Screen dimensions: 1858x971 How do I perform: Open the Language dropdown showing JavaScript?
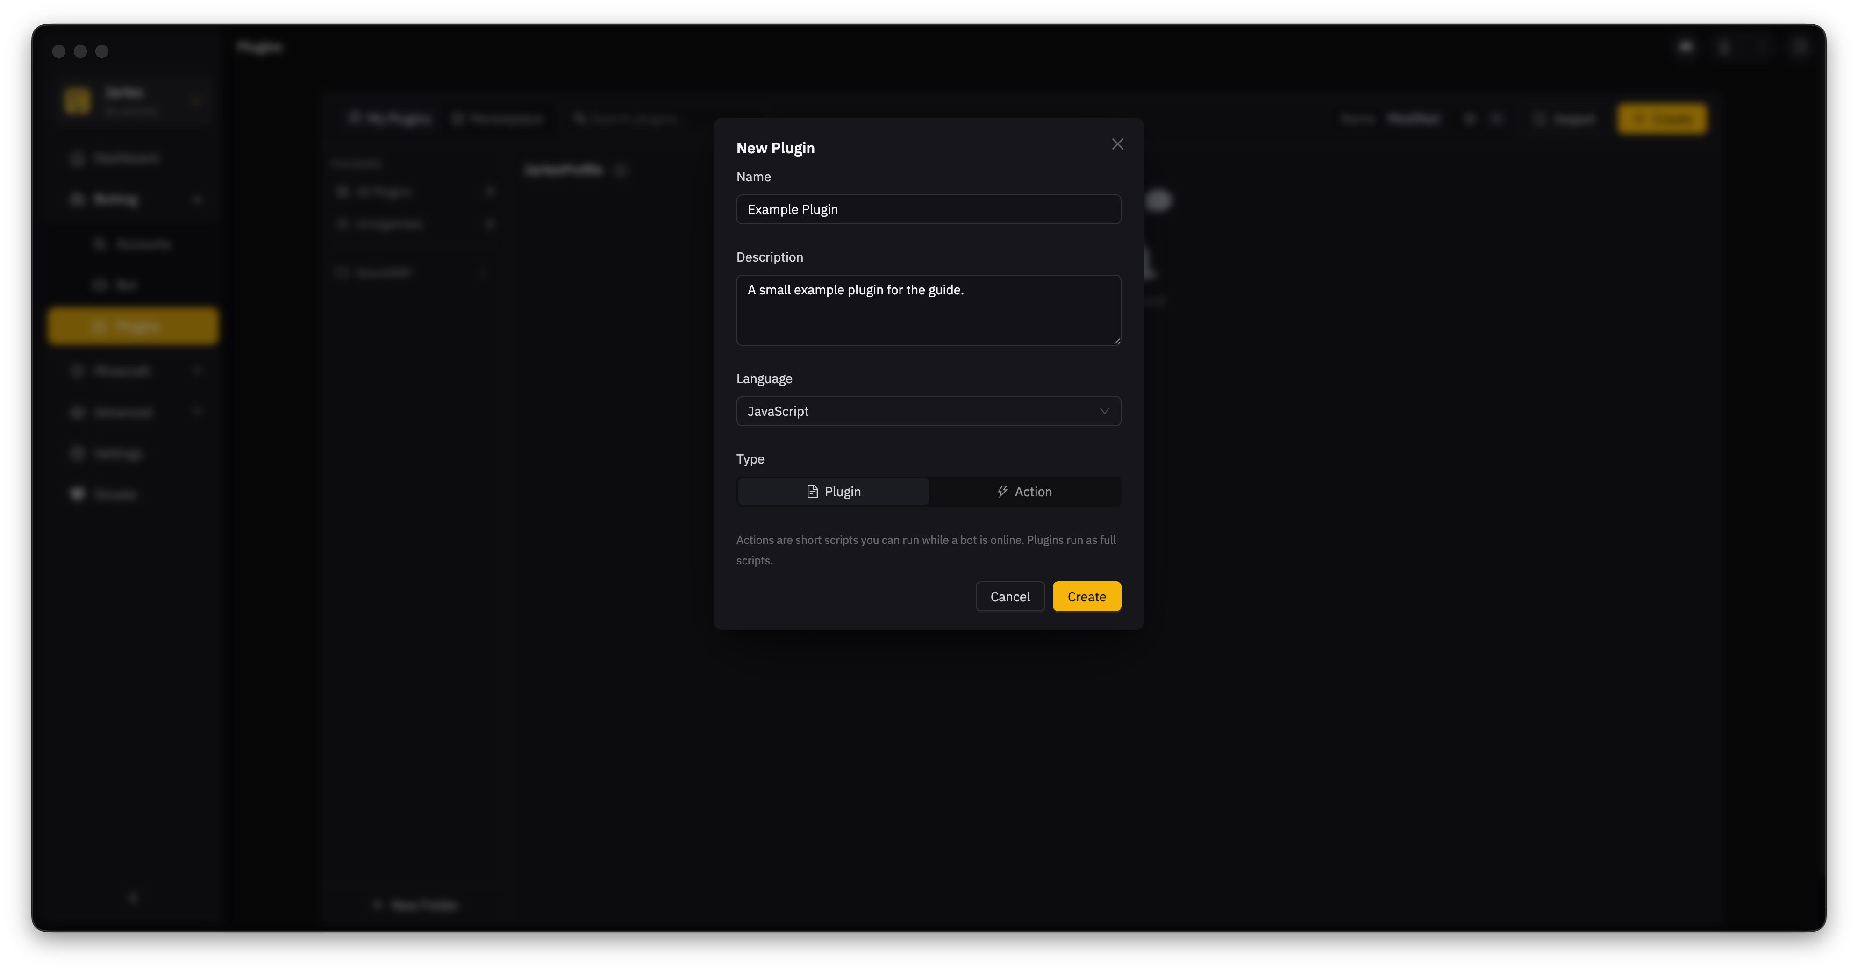928,411
